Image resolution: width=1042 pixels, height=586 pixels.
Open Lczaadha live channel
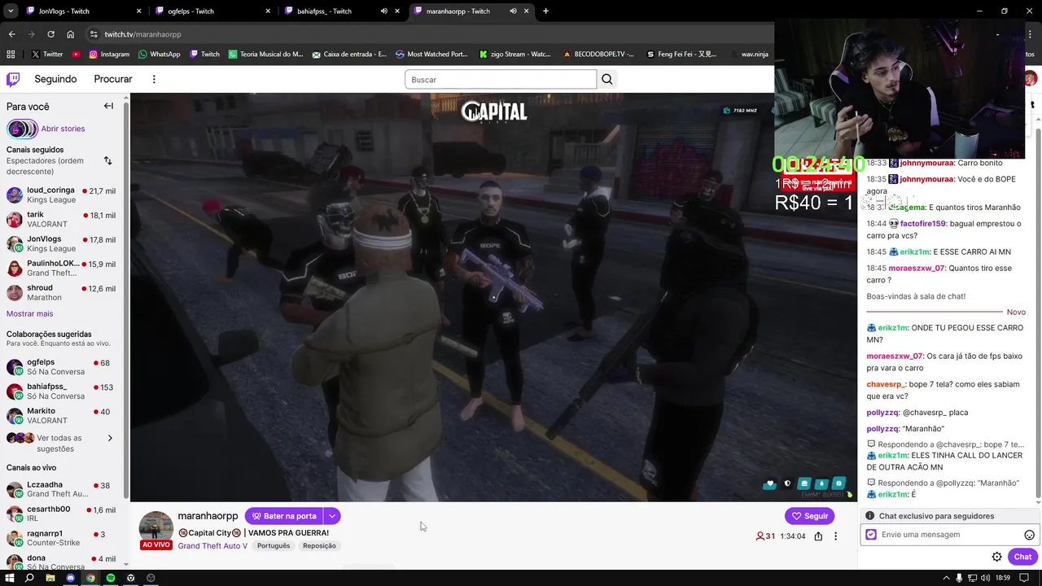[x=61, y=489]
